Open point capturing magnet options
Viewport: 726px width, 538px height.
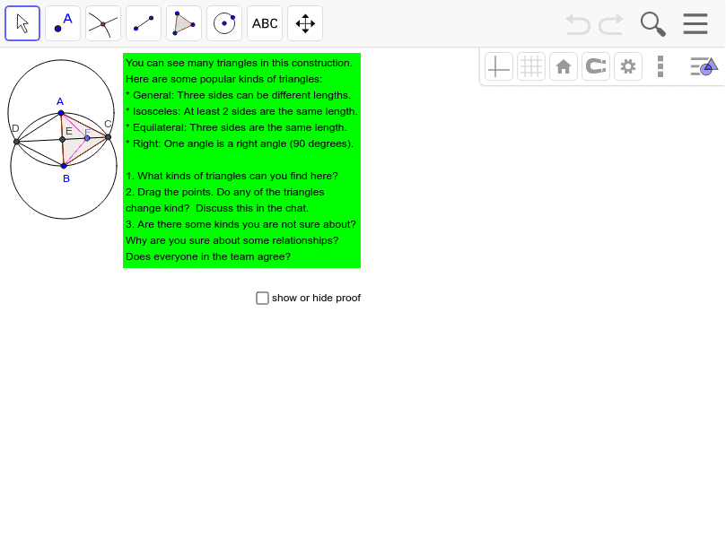(x=596, y=66)
